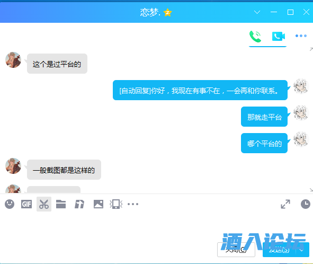Open the GIF picker
The width and height of the screenshot is (313, 264).
[26, 204]
